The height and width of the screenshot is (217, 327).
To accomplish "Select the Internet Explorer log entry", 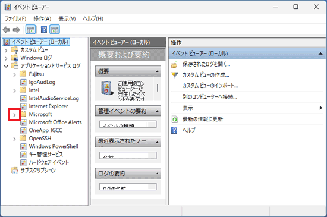I will click(48, 106).
